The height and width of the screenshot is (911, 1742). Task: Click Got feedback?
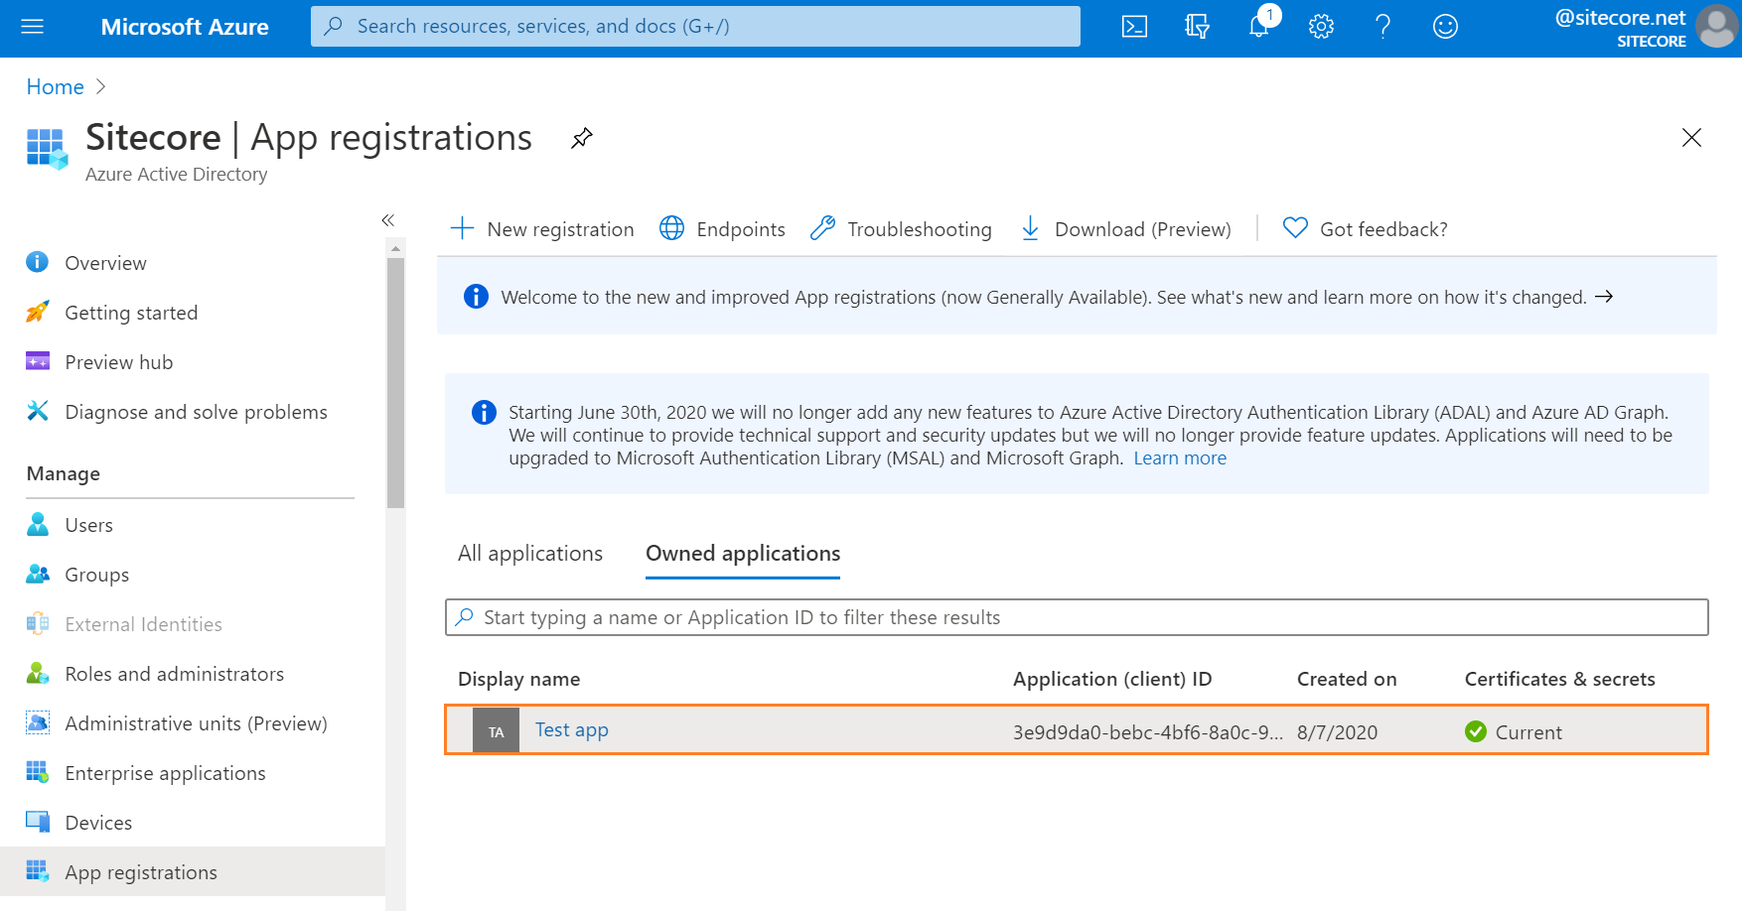point(1365,229)
